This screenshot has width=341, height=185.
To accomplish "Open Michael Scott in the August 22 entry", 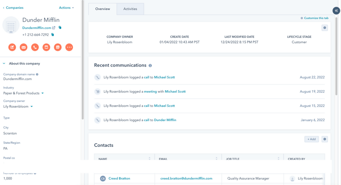I will click(165, 77).
